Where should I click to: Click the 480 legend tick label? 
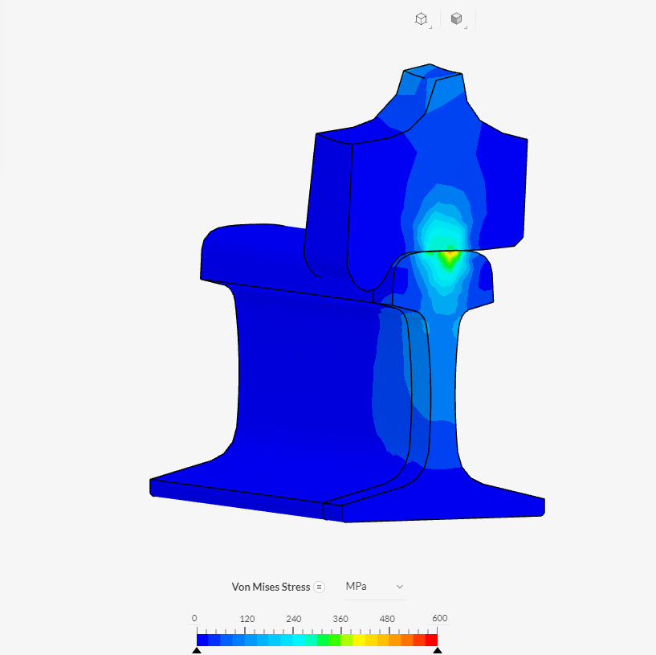click(387, 619)
